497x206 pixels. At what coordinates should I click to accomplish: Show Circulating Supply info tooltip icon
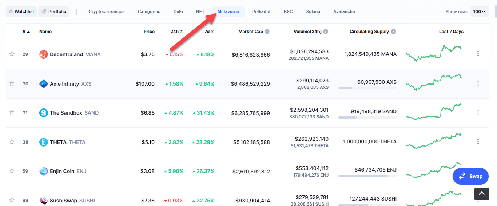tap(393, 32)
